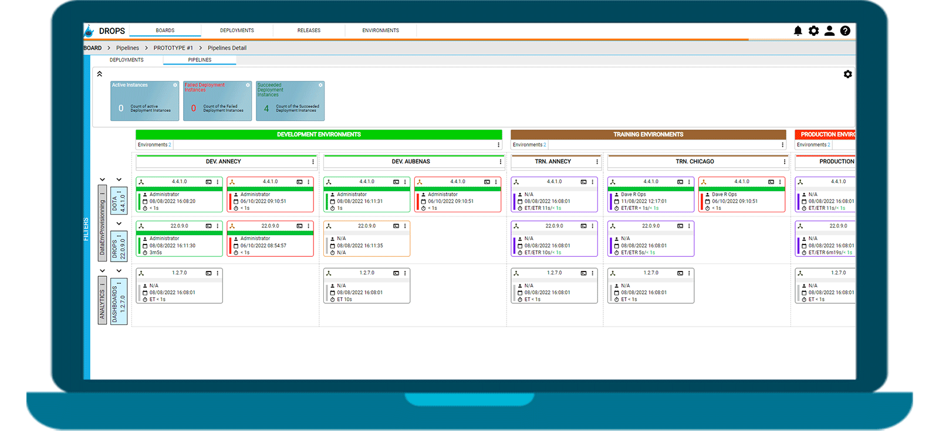939x431 pixels.
Task: Open the user account icon
Action: coord(829,30)
